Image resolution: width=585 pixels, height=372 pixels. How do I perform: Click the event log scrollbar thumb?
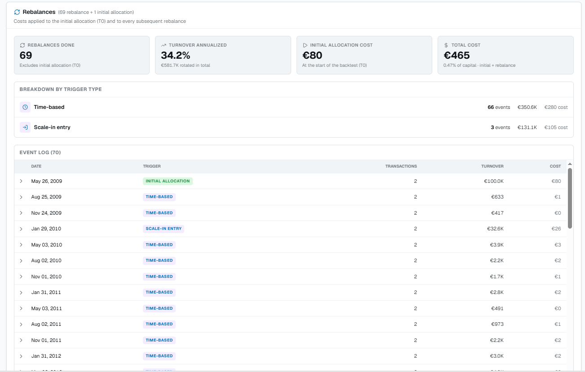(570, 198)
